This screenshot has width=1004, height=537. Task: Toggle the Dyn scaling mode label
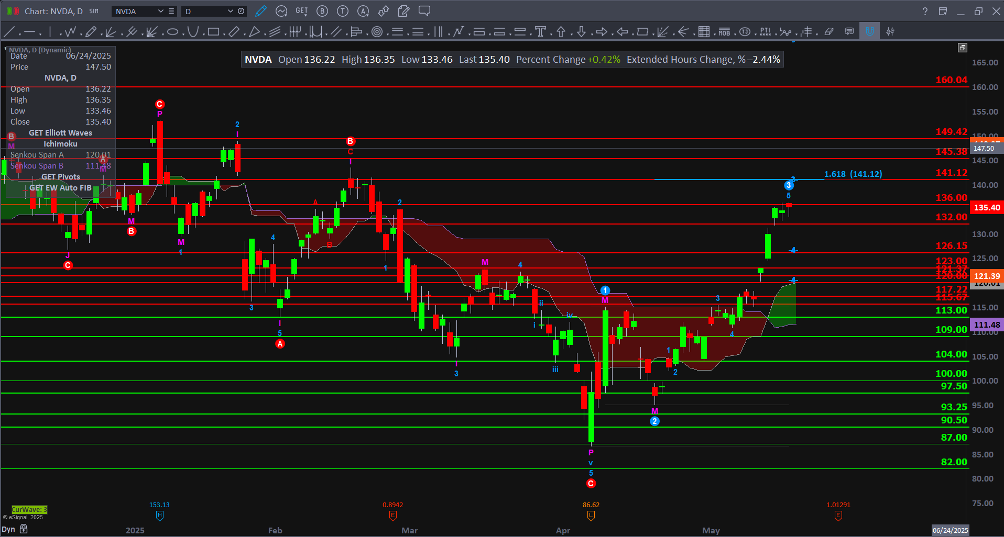pos(8,529)
